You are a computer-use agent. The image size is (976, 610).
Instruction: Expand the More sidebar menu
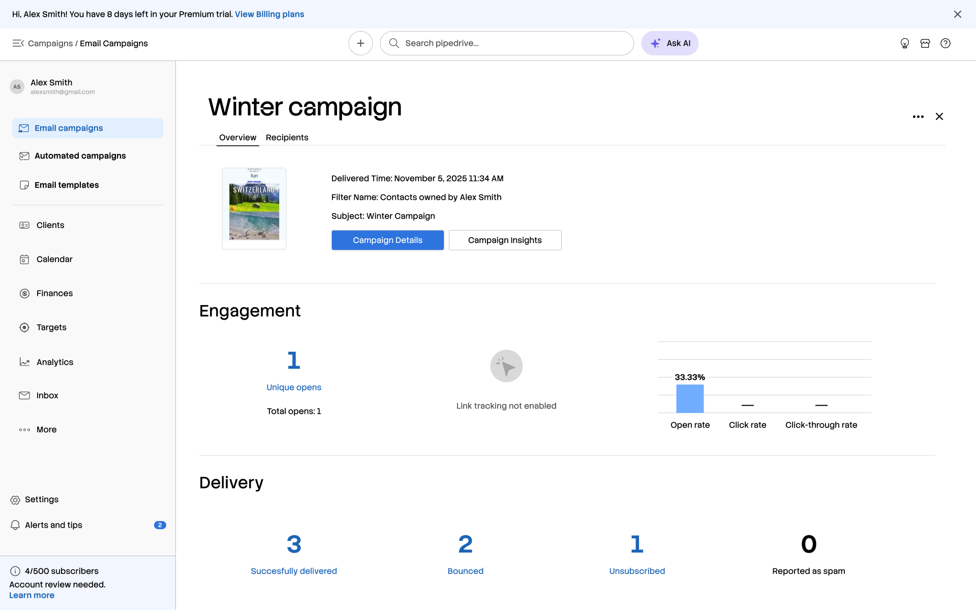[x=46, y=430]
